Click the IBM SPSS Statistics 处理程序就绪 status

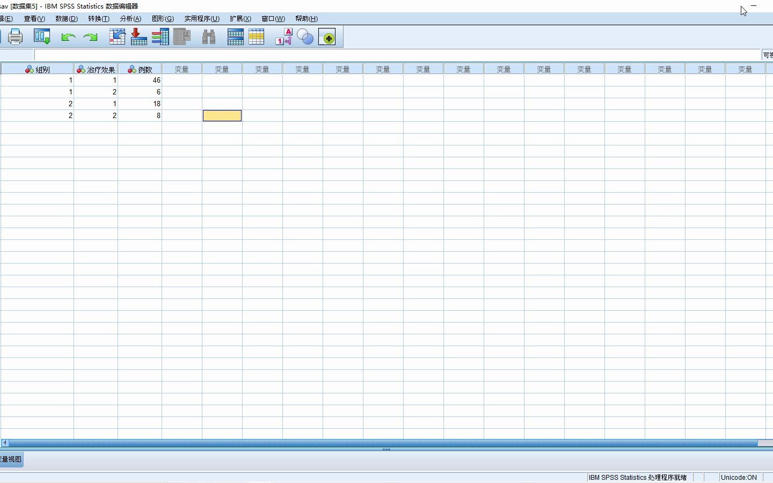(x=637, y=477)
